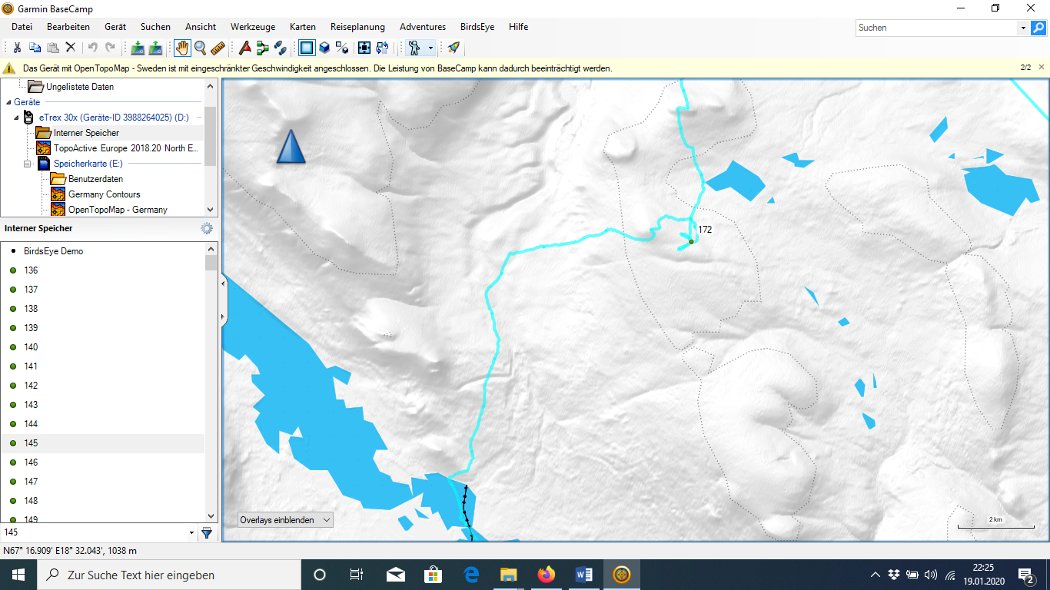Dismiss the yellow warning notification

pyautogui.click(x=1042, y=68)
